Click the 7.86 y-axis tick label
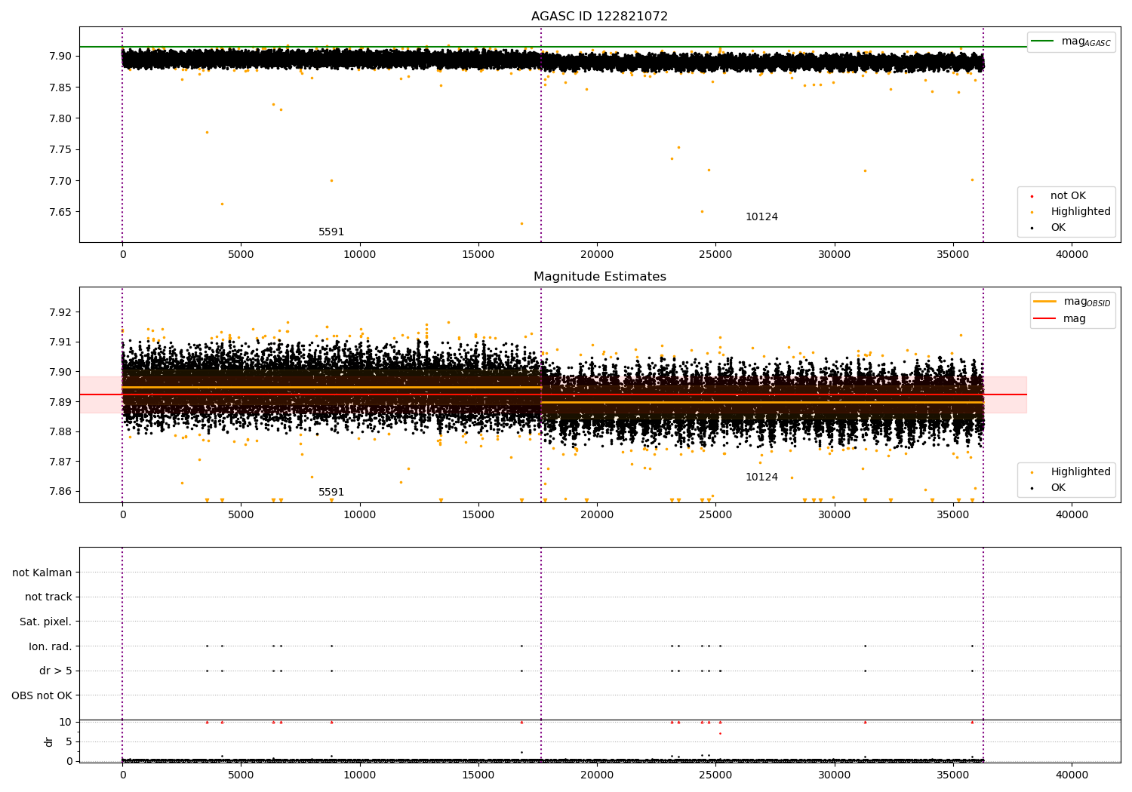This screenshot has height=792, width=1132. coord(60,491)
